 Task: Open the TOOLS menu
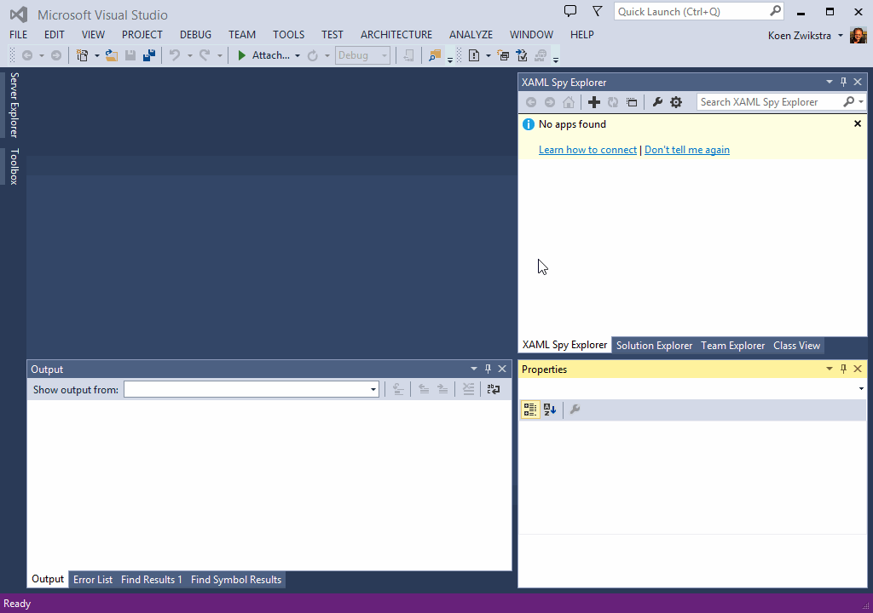[288, 35]
